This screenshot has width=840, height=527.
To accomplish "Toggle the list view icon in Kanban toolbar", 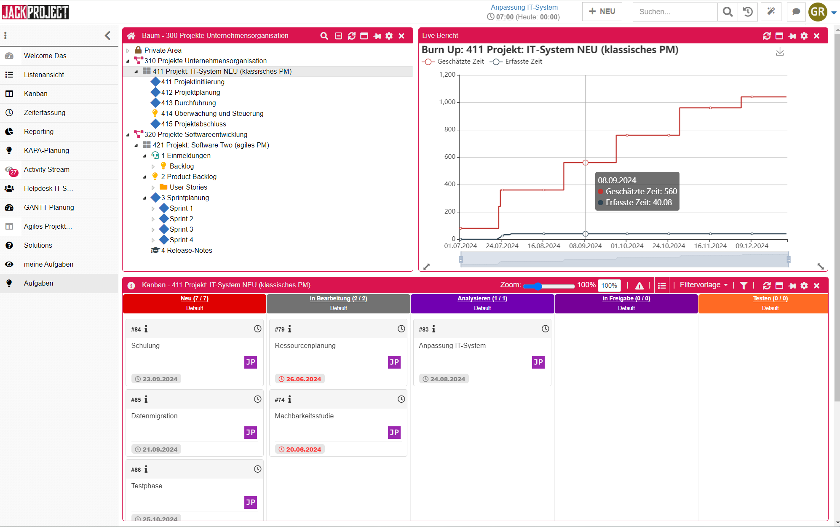I will pos(662,286).
